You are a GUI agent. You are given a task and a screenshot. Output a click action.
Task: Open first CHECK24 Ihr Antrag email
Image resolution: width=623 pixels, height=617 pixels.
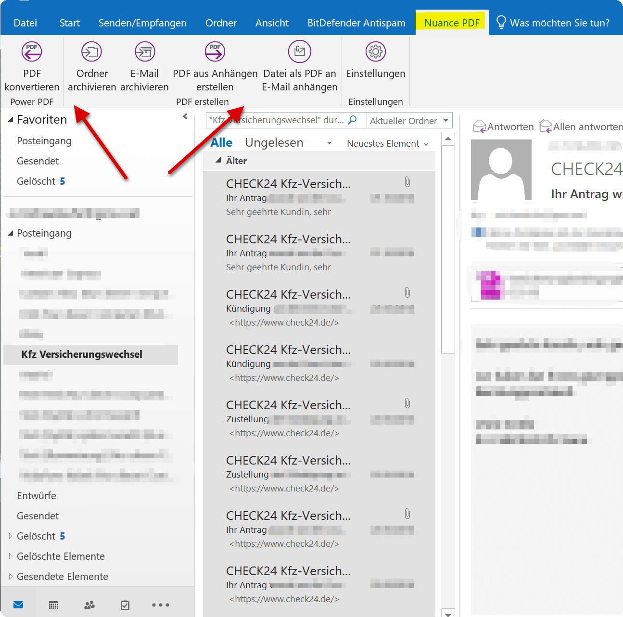point(319,198)
